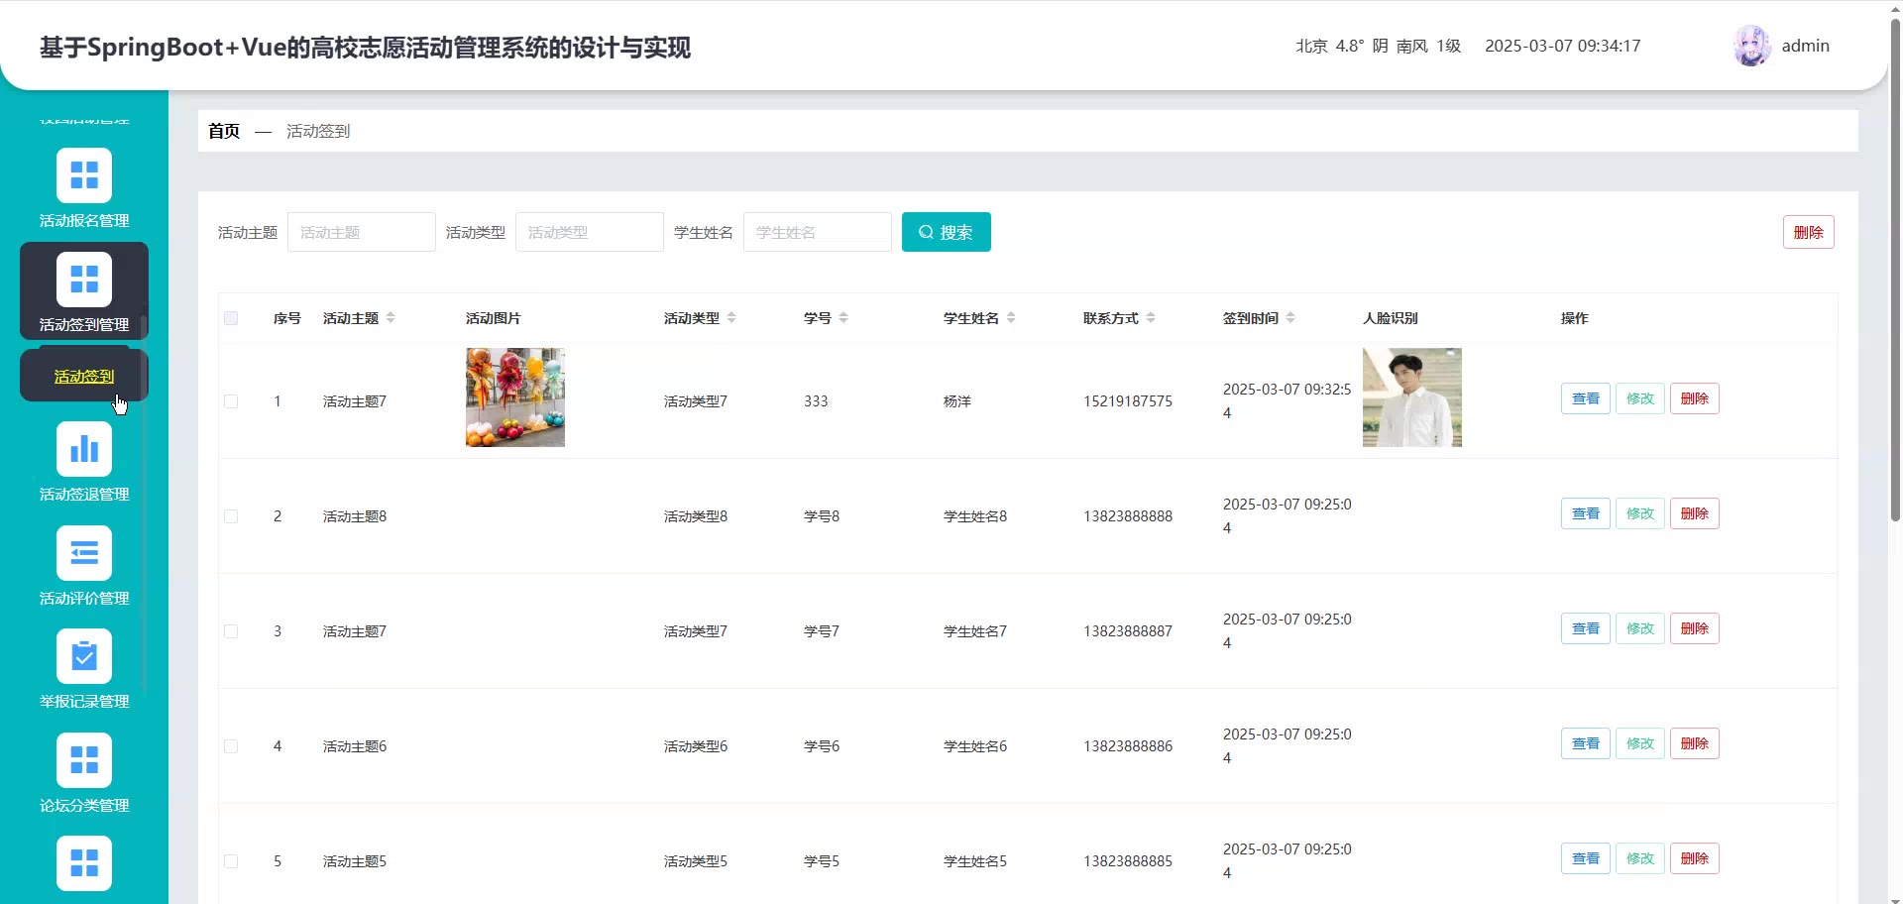Click 查看 for row 学生姓名5
1903x904 pixels.
click(x=1585, y=858)
